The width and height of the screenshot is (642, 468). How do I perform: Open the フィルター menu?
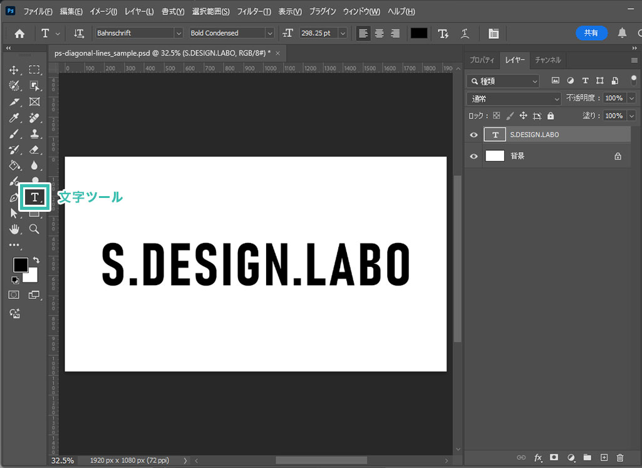pyautogui.click(x=254, y=11)
